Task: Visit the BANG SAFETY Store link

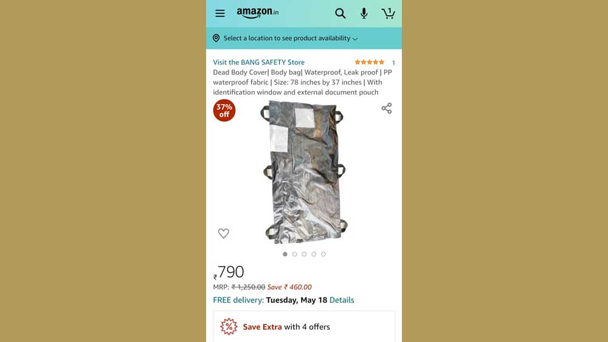Action: (x=258, y=62)
